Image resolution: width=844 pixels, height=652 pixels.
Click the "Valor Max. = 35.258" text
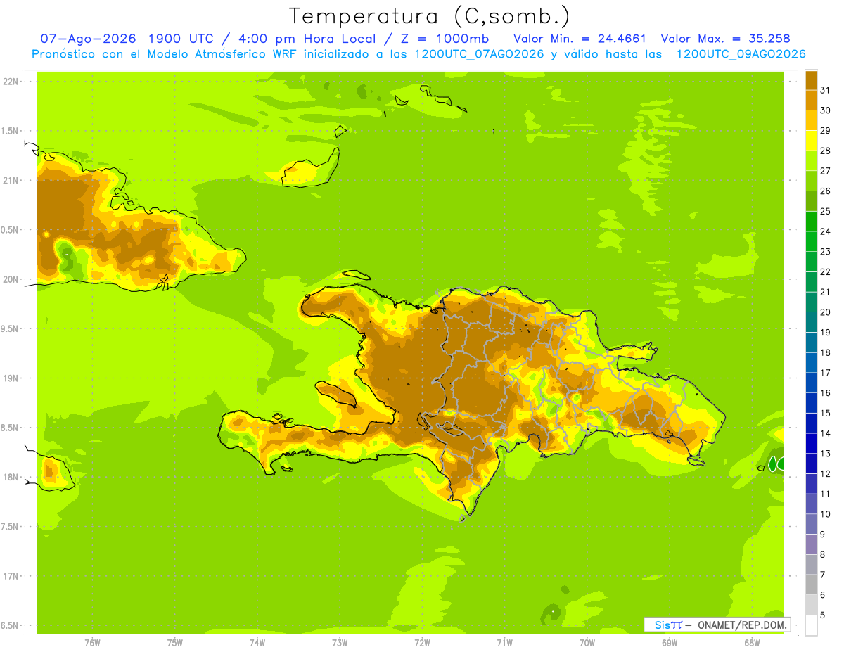coord(726,39)
